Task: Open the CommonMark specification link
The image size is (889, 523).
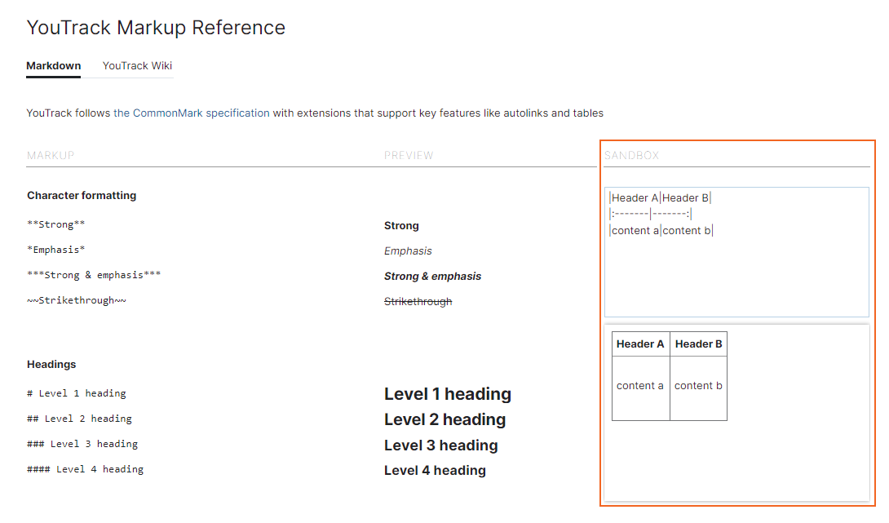Action: 191,113
